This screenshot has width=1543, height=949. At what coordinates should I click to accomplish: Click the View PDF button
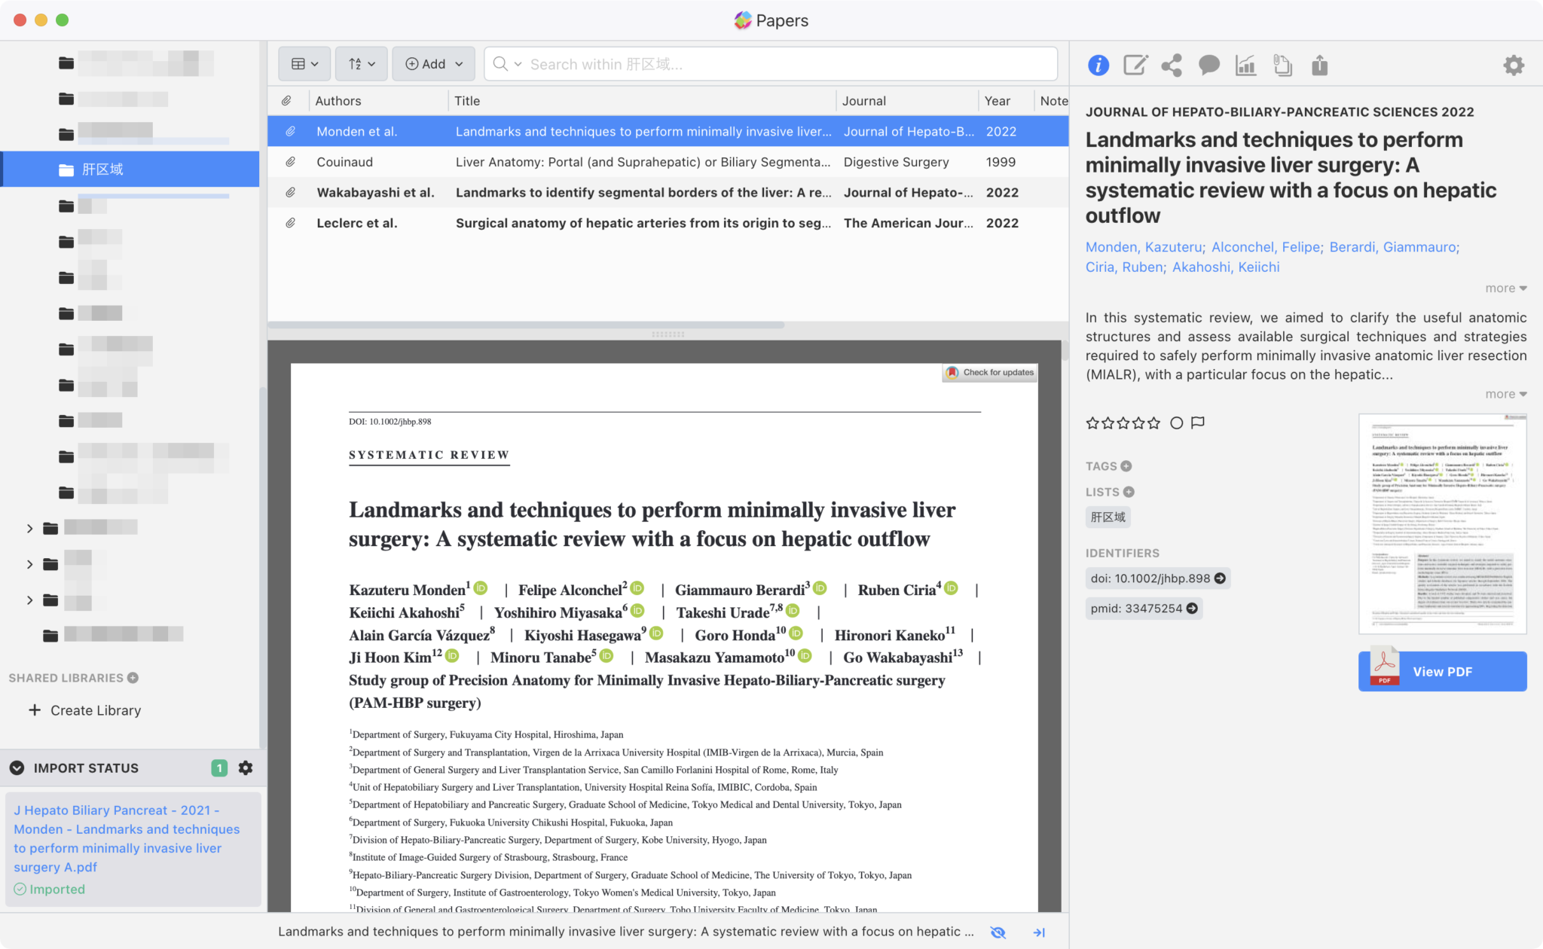pos(1442,671)
